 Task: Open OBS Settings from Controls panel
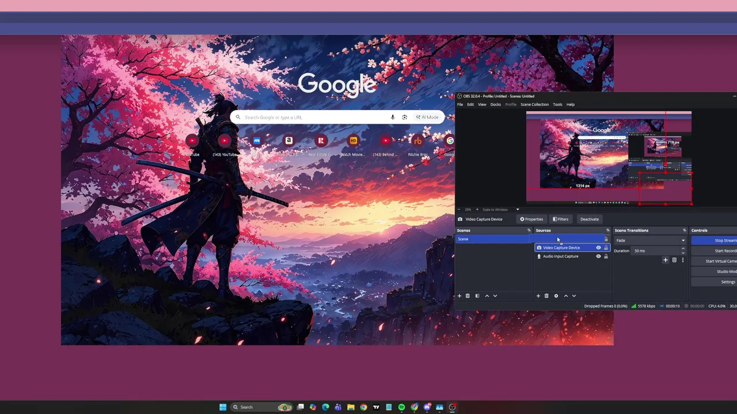pyautogui.click(x=714, y=282)
